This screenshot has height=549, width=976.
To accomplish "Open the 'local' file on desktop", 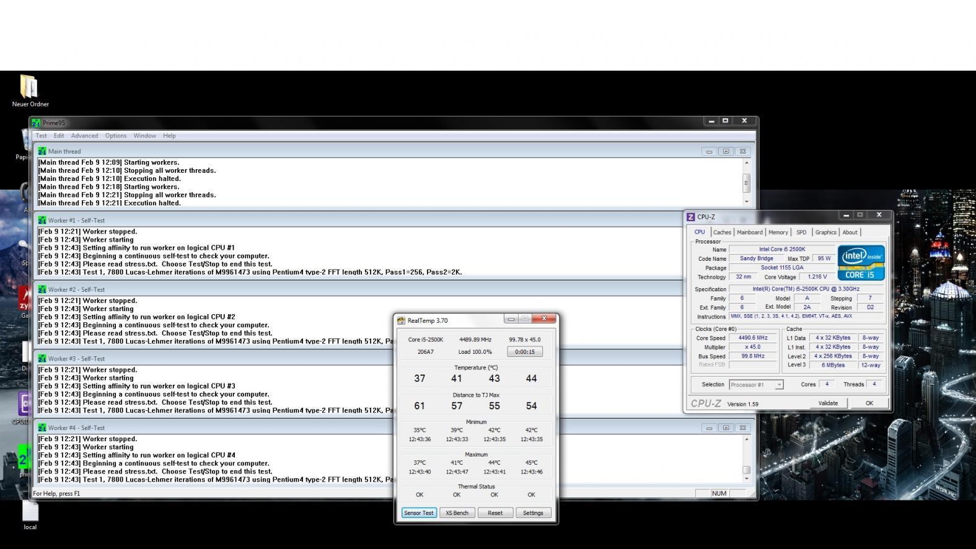I will tap(30, 516).
